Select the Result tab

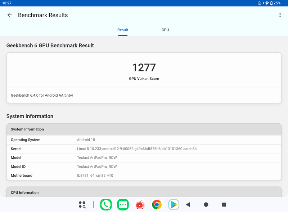(122, 30)
